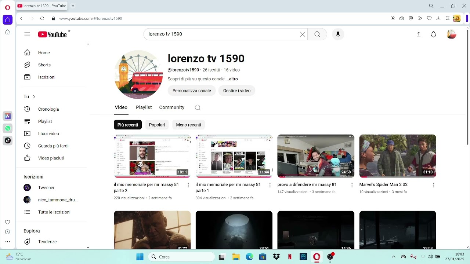
Task: Switch to the channel Playlist tab
Action: 144,107
